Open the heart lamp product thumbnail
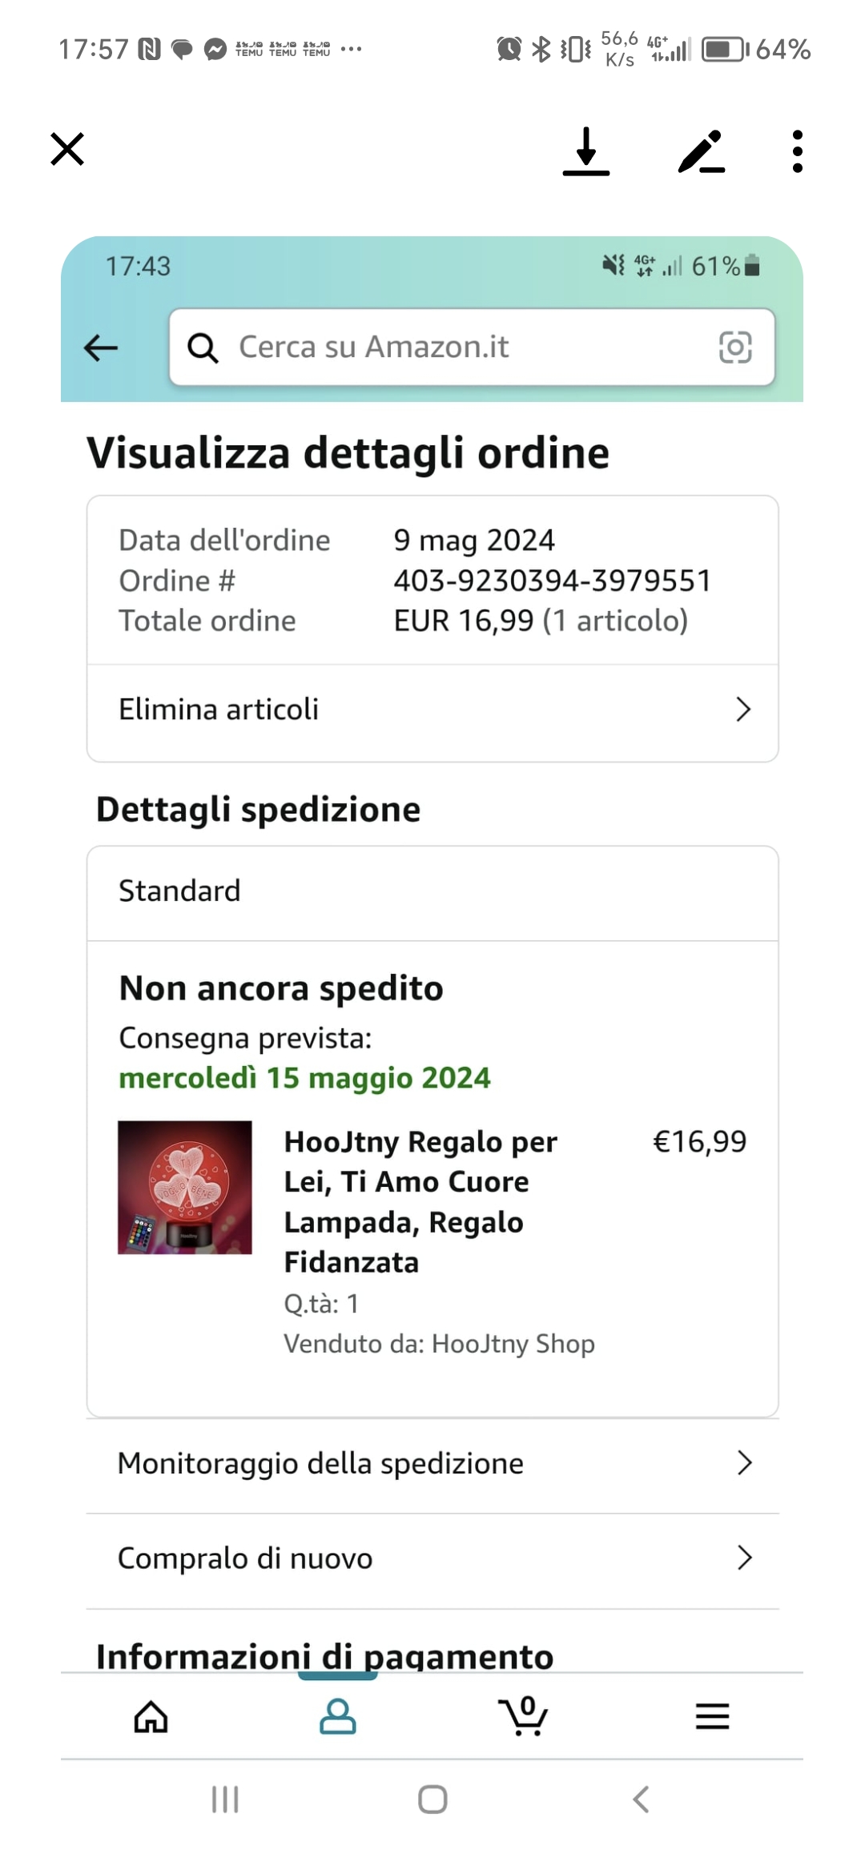 click(x=185, y=1188)
